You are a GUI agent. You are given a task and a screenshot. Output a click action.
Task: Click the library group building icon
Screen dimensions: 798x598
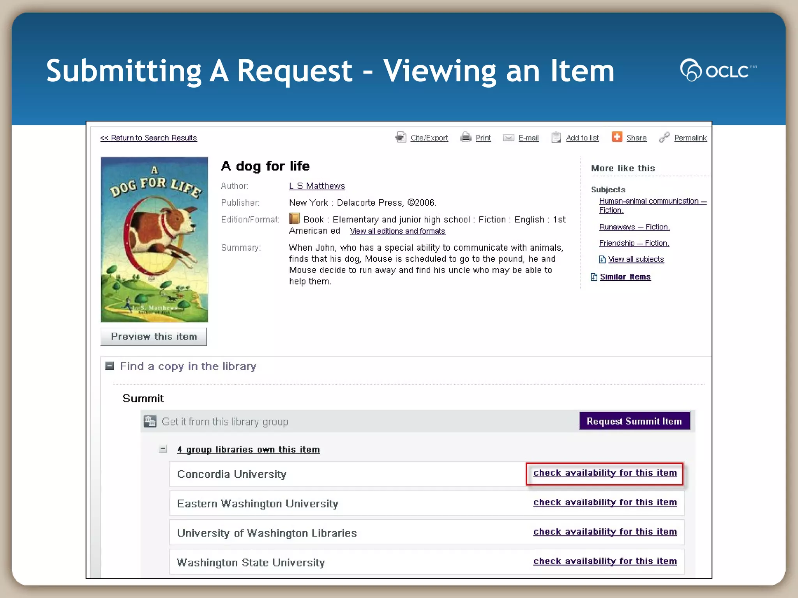[150, 421]
